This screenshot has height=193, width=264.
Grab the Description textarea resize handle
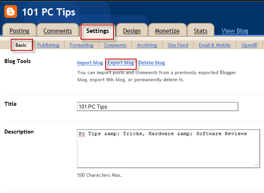[256, 164]
